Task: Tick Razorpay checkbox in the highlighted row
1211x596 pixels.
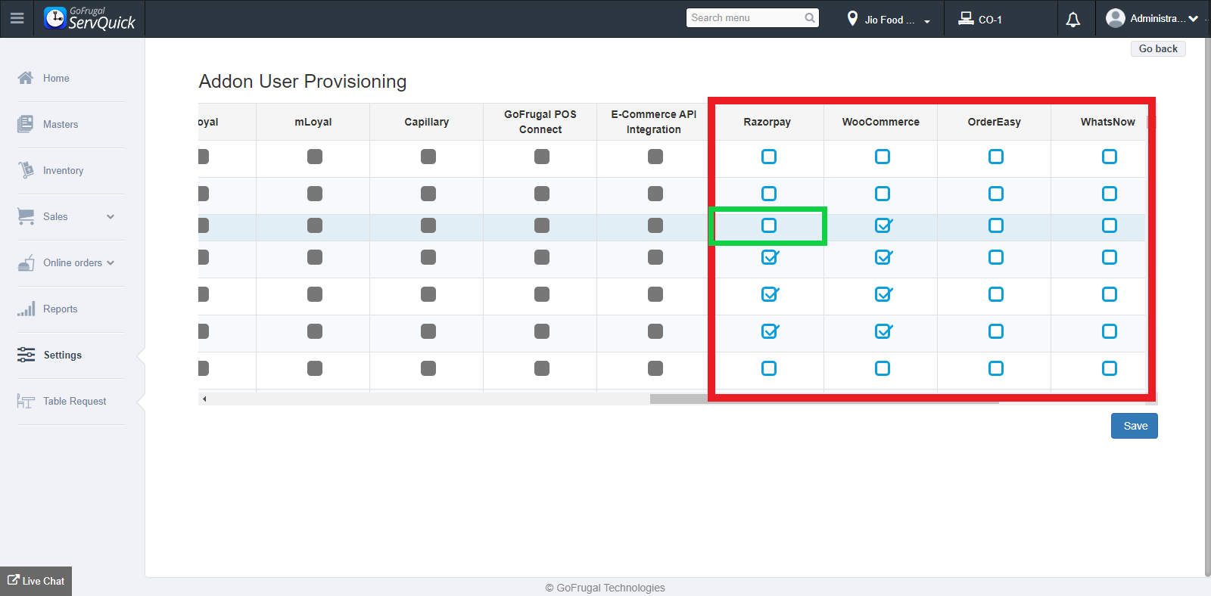Action: [x=769, y=225]
